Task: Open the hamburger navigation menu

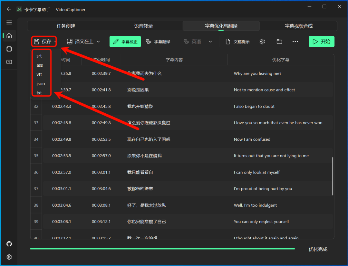Action: [9, 23]
